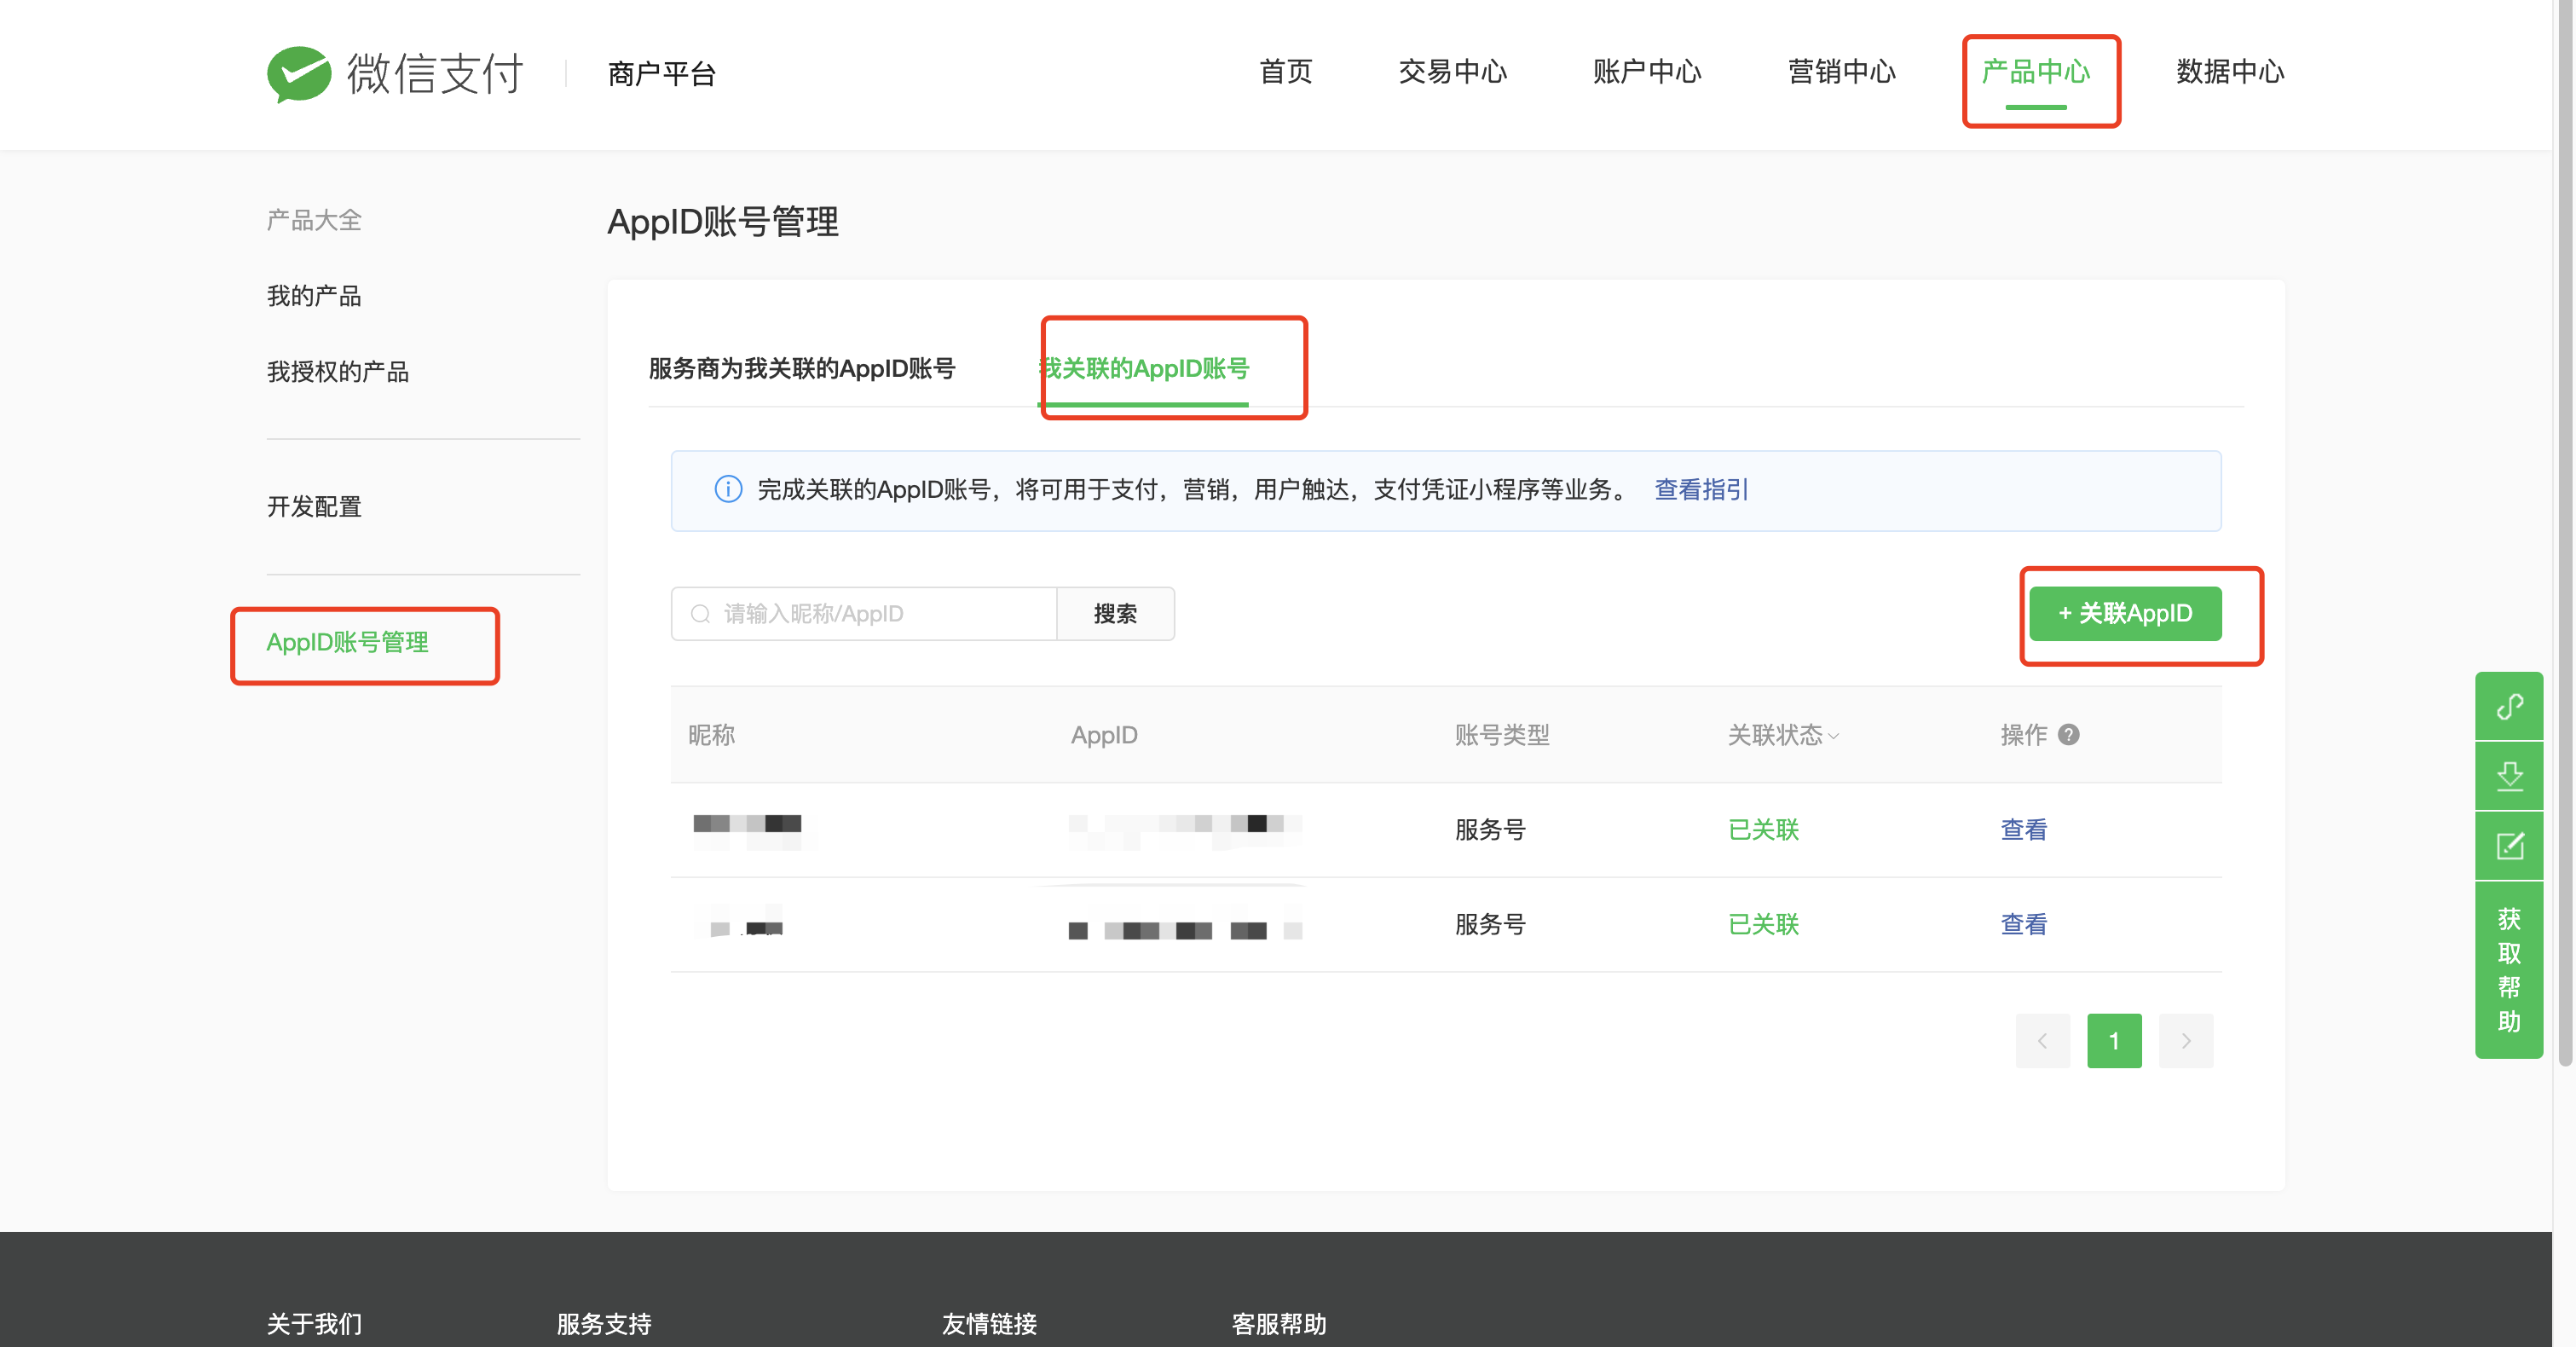Viewport: 2576px width, 1347px height.
Task: Click the 服务支持 footer heading
Action: pyautogui.click(x=604, y=1324)
